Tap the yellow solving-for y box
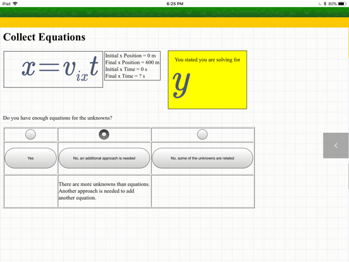The height and width of the screenshot is (262, 349). [207, 80]
